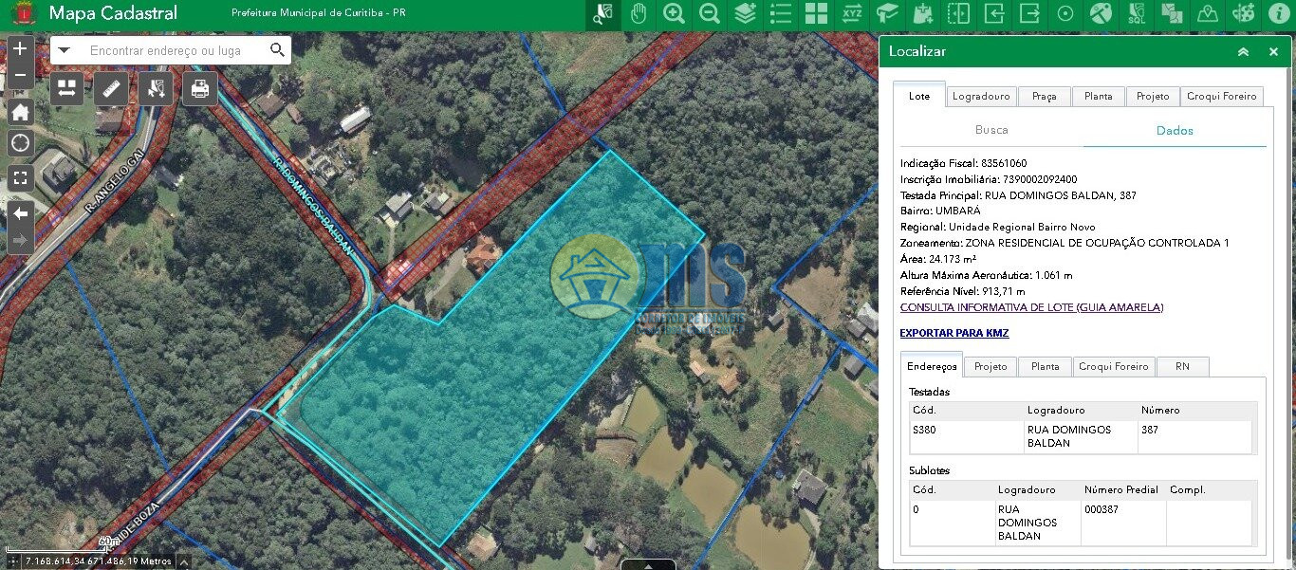Click the Exportar para KMZ link
Viewport: 1296px width, 570px height.
[x=954, y=333]
